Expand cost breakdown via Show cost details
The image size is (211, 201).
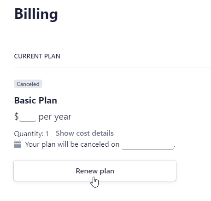point(85,133)
